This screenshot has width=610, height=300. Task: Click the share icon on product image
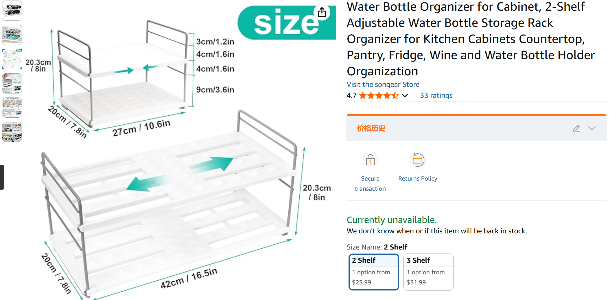322,12
